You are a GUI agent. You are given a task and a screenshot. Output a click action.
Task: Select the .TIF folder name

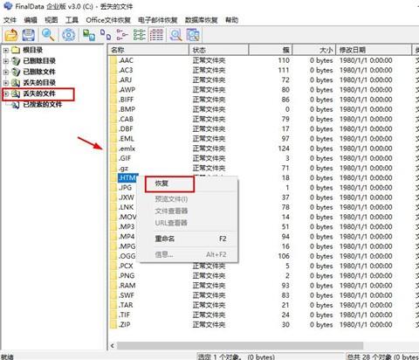click(124, 315)
